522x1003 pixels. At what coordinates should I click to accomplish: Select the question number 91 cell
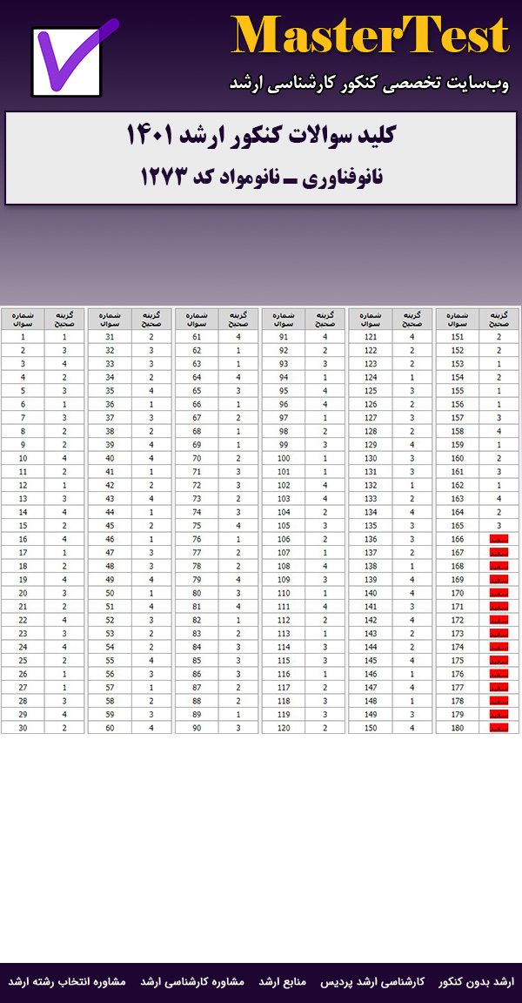[x=284, y=337]
